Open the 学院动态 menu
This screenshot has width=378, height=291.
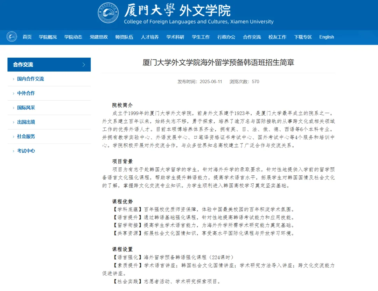click(73, 37)
